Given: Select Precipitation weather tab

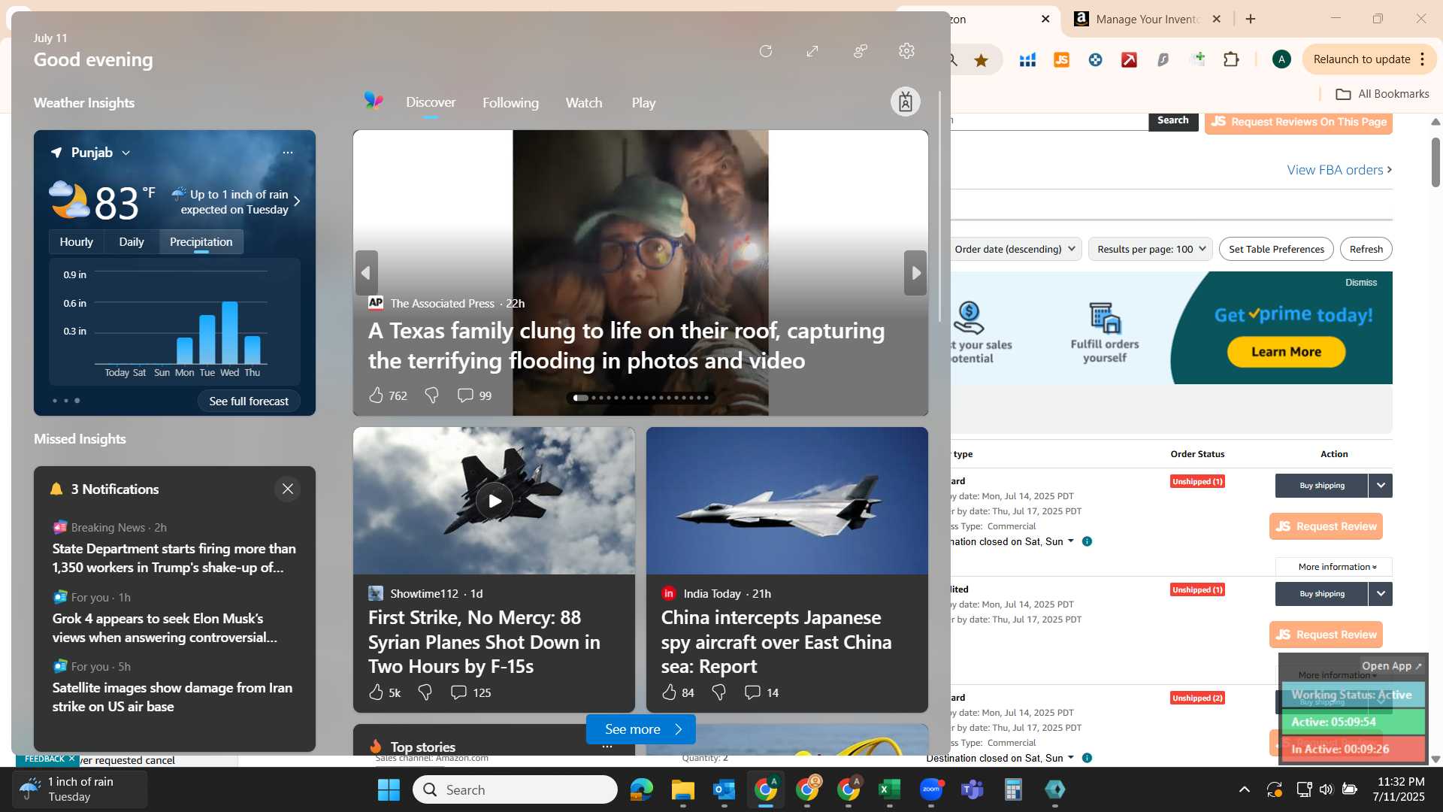Looking at the screenshot, I should click(201, 242).
